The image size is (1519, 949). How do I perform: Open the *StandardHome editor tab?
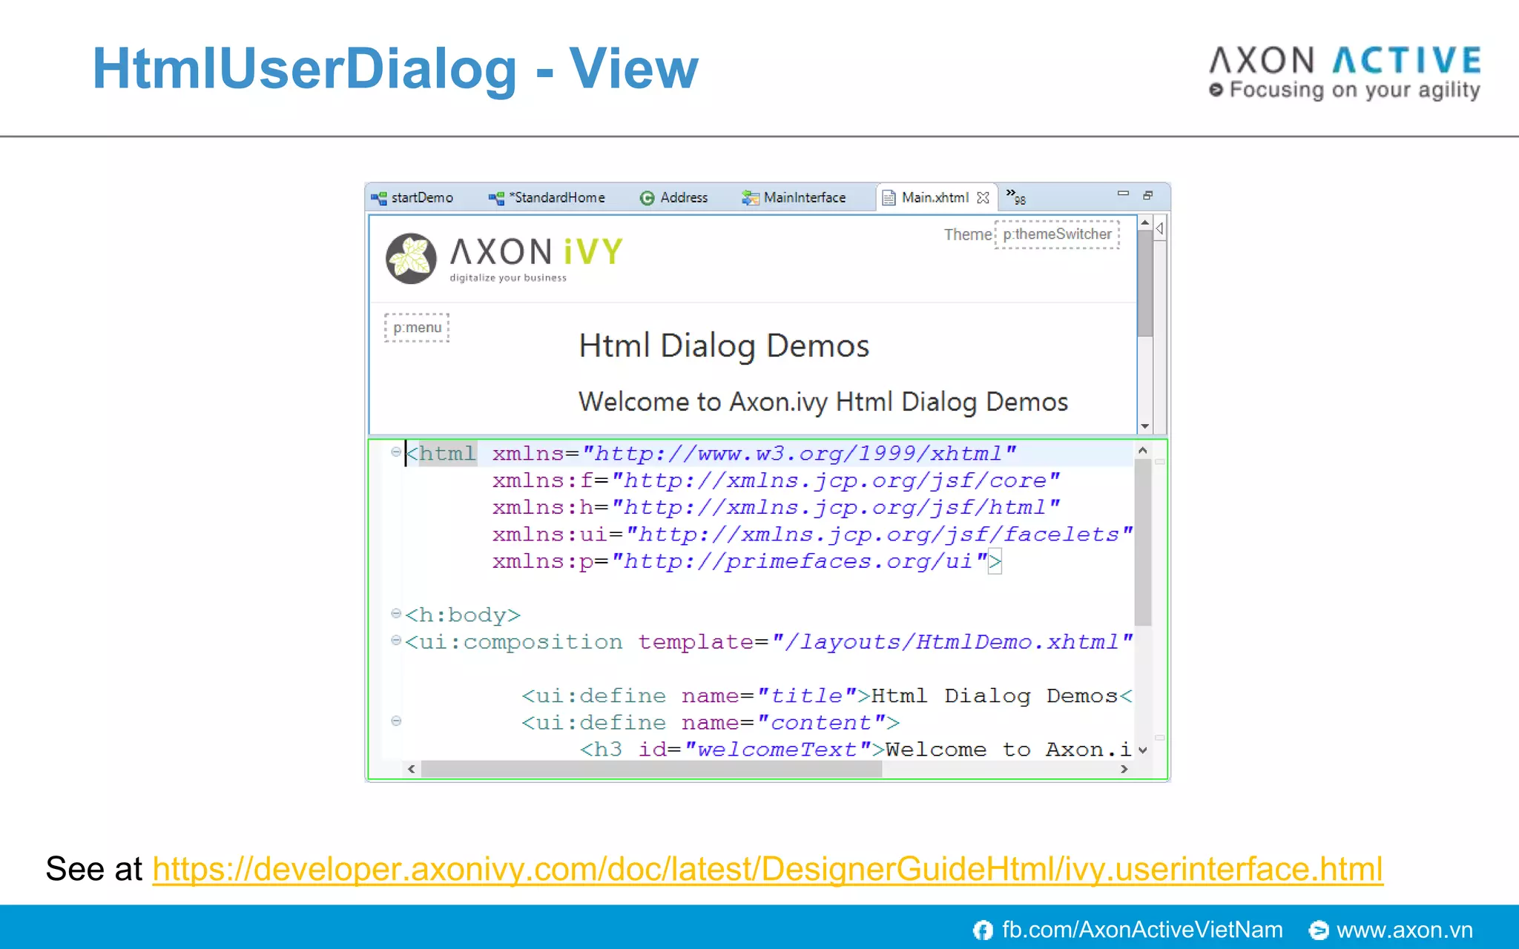[547, 198]
